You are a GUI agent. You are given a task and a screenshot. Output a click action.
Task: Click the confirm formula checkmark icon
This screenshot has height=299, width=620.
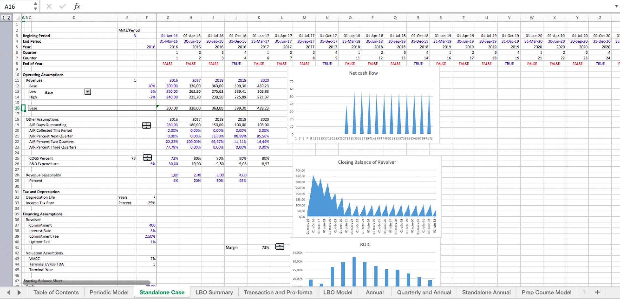tap(63, 6)
